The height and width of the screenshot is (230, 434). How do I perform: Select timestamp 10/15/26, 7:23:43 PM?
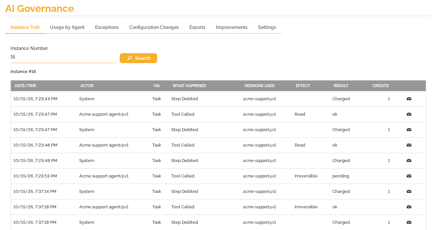pos(35,99)
